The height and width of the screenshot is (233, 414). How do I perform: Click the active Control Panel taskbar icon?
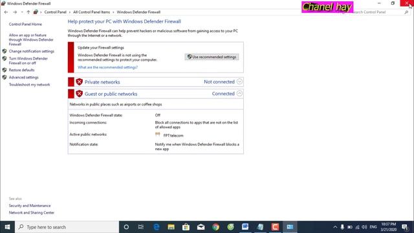click(290, 227)
